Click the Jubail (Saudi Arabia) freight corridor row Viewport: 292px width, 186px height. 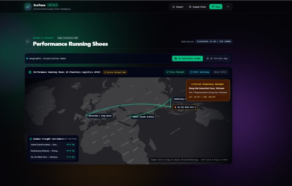53,144
